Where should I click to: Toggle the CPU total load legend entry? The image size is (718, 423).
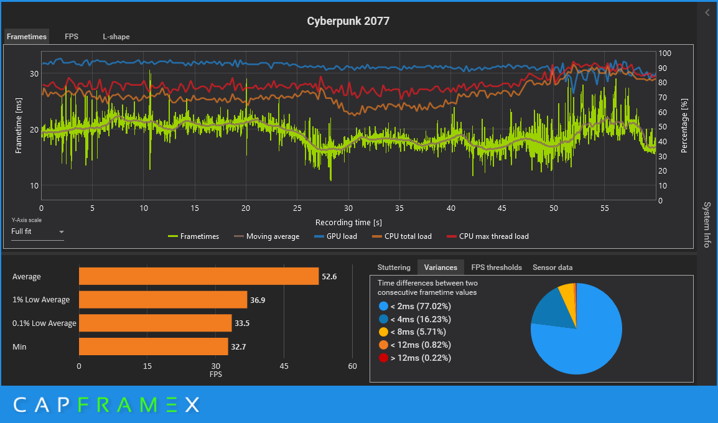click(402, 236)
